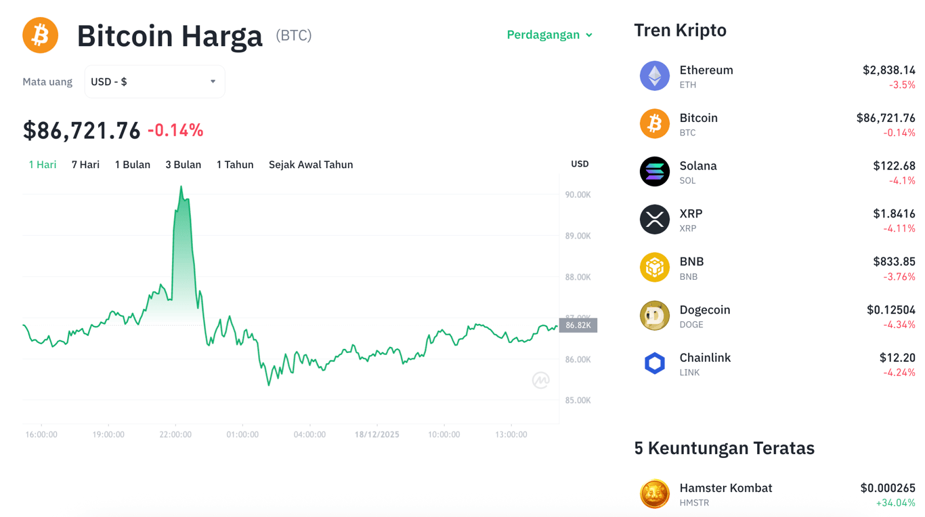Switch to the 3 Bulan chart tab
This screenshot has width=925, height=517.
[x=183, y=164]
